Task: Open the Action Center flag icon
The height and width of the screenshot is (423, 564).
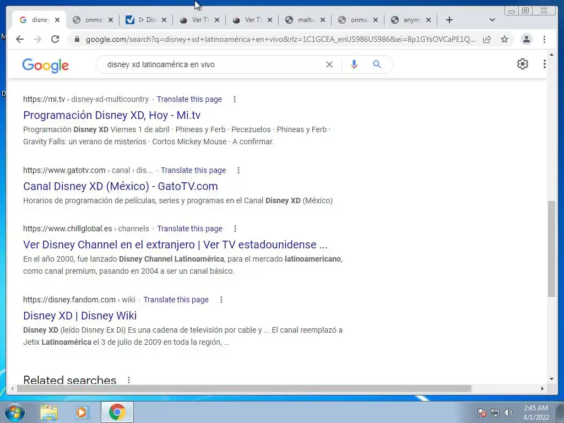Action: pos(482,413)
